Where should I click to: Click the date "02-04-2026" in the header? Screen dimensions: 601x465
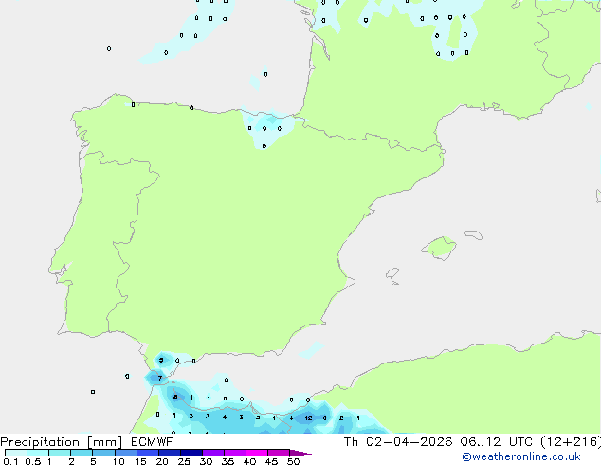[409, 442]
